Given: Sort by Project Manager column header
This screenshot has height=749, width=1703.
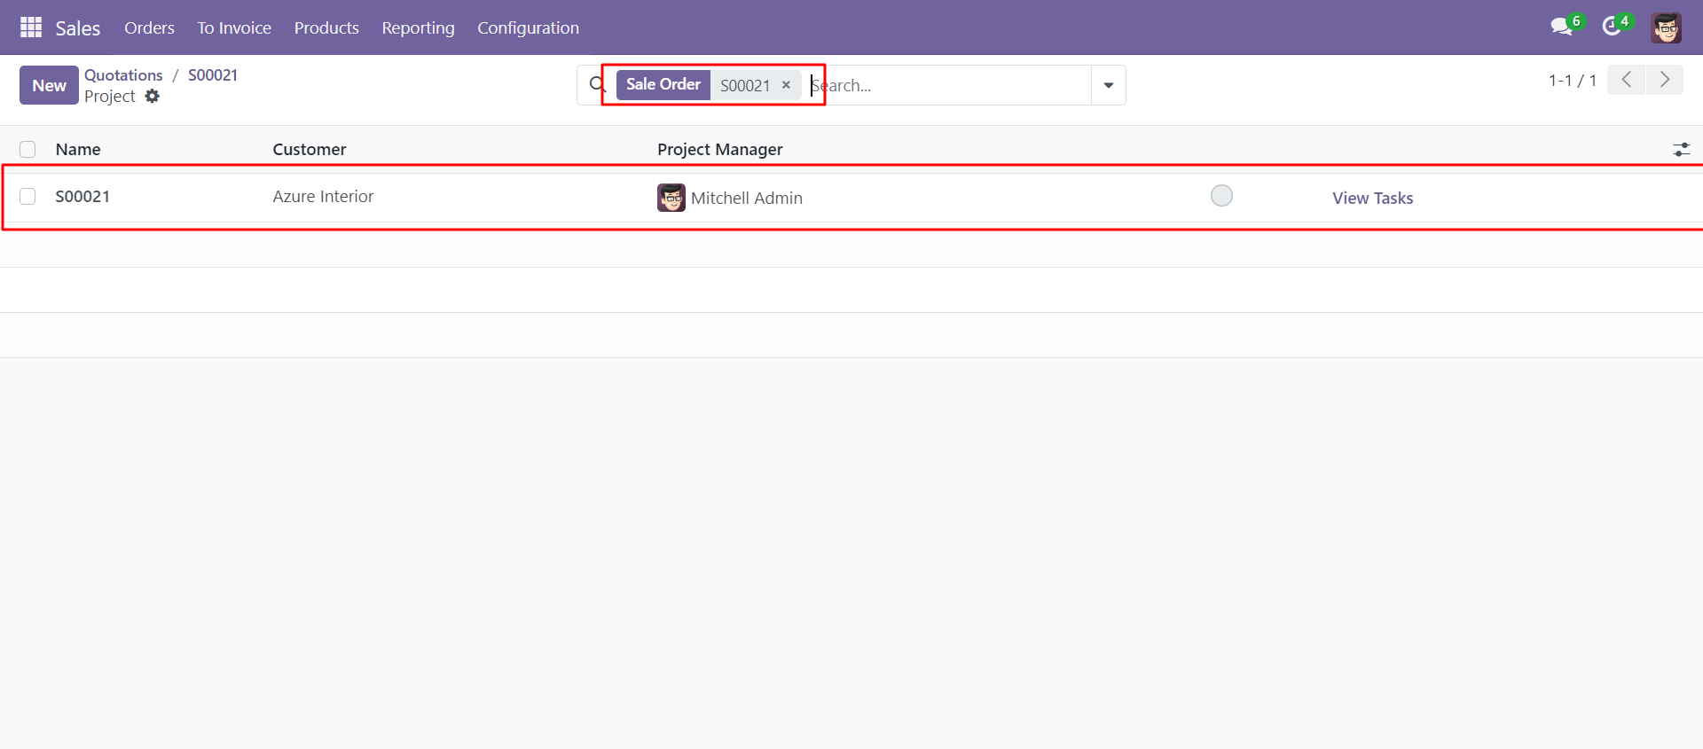Looking at the screenshot, I should [720, 149].
